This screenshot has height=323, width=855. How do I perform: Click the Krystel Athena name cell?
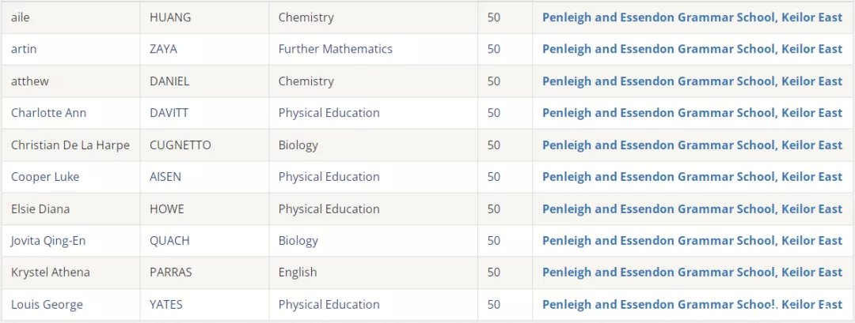(x=70, y=272)
